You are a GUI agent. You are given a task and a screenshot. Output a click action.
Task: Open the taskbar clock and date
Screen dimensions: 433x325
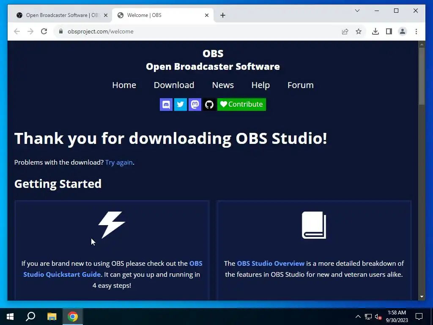click(397, 317)
